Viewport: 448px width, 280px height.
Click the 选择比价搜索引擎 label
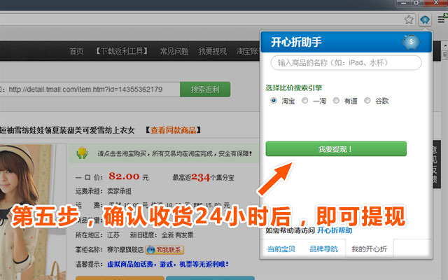[x=294, y=87]
